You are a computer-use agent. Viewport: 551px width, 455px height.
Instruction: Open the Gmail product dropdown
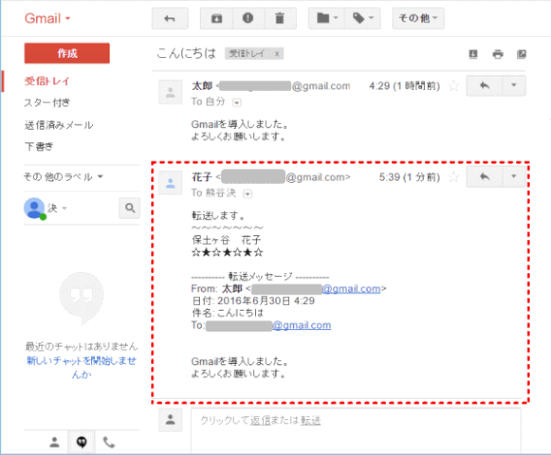pos(48,18)
